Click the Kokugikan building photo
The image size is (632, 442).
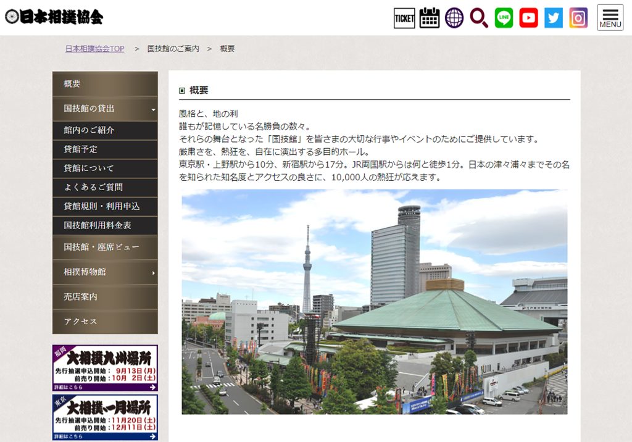[x=374, y=302]
